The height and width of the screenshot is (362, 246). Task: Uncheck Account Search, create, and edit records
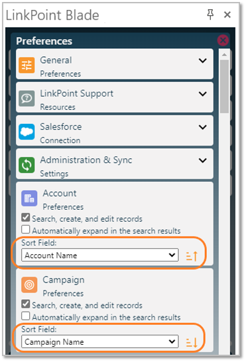click(25, 218)
